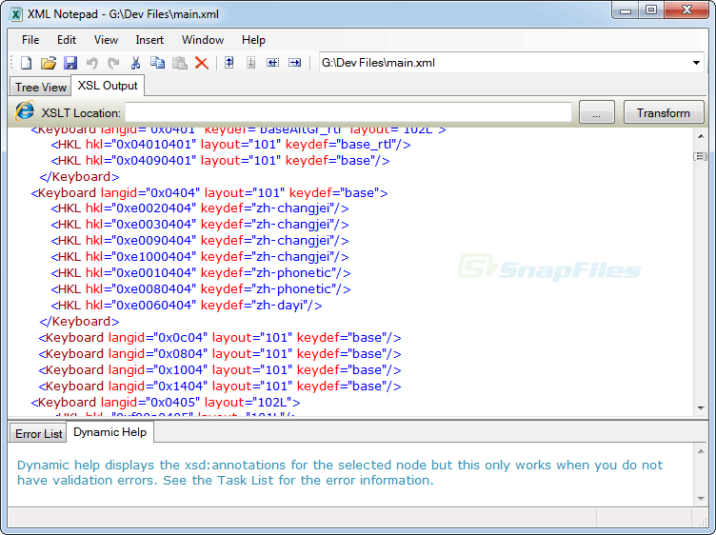Save file using floppy disk icon
This screenshot has width=716, height=535.
(x=70, y=63)
